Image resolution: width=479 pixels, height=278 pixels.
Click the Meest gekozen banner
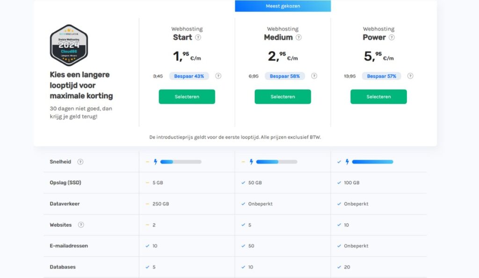pyautogui.click(x=283, y=6)
